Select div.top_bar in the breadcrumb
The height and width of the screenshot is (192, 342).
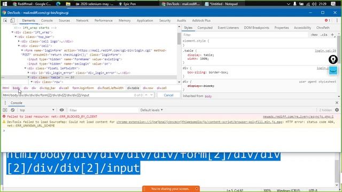click(x=48, y=88)
